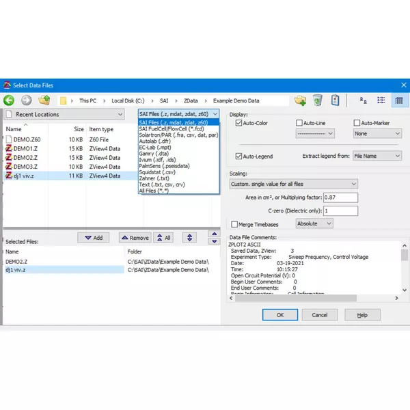
Task: Create new folder icon in toolbar
Action: coord(300,100)
